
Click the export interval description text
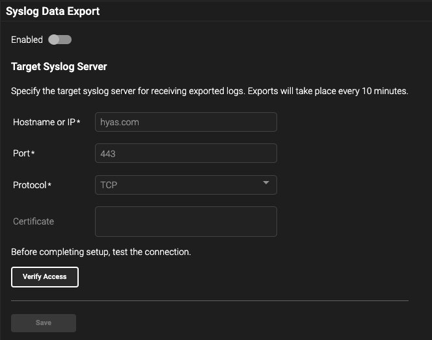[x=209, y=91]
